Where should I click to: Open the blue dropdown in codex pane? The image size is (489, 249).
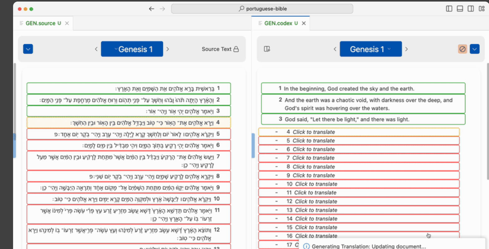(475, 49)
